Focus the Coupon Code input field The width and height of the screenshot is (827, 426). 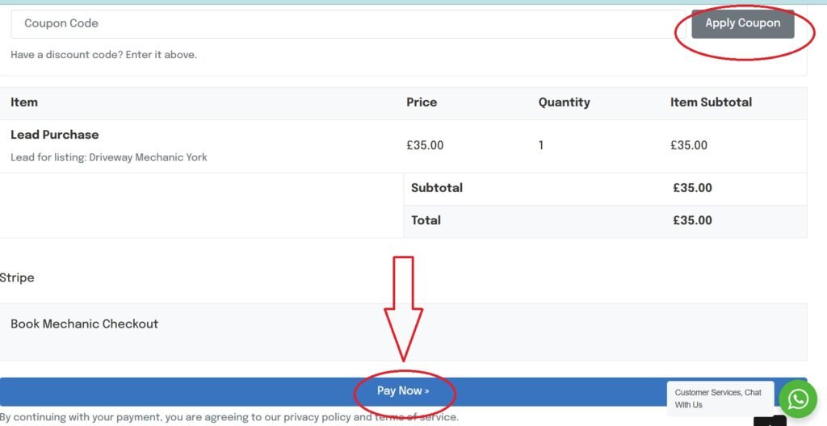point(347,23)
